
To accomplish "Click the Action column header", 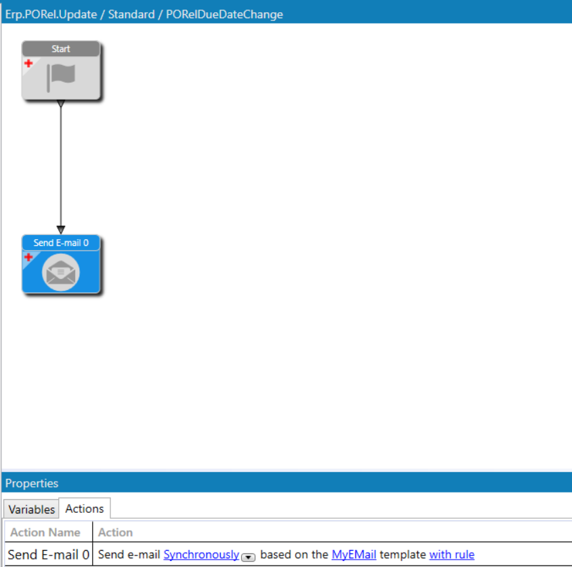I will coord(332,532).
